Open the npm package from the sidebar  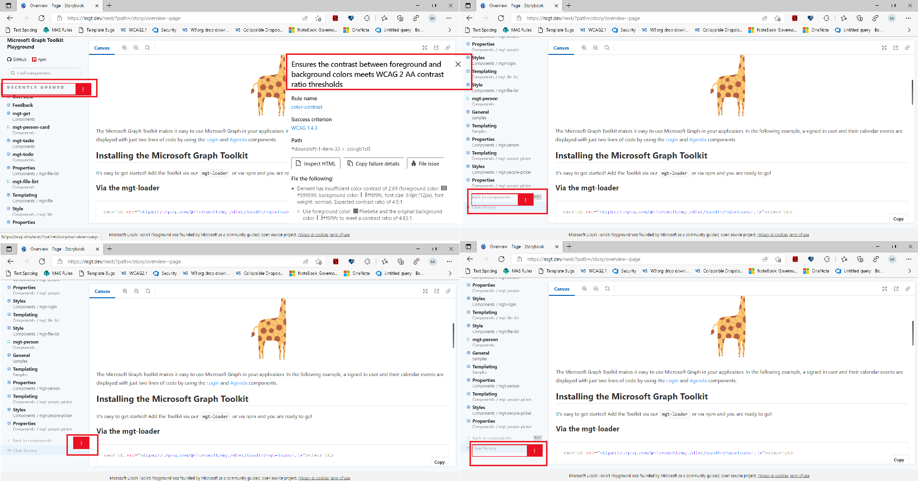pyautogui.click(x=40, y=59)
